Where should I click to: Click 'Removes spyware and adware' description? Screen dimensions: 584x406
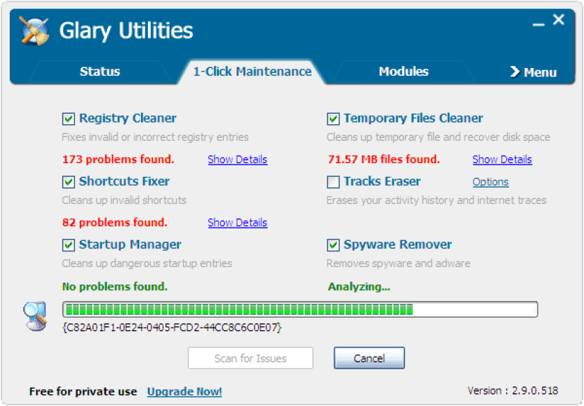coord(398,264)
